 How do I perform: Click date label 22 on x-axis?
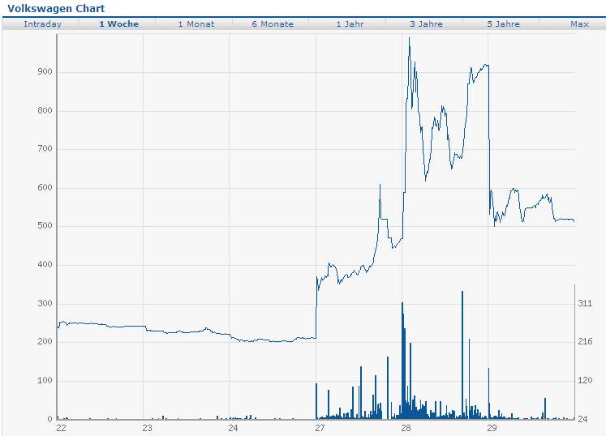coord(61,428)
